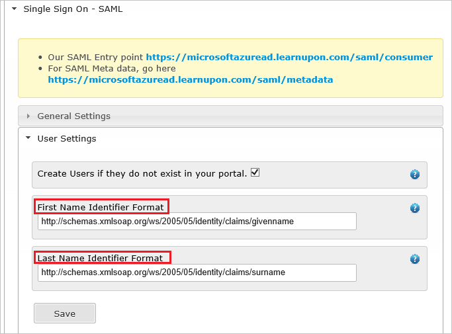Screen dimensions: 452x334
Task: Click help icon for Create Users option
Action: pos(415,174)
